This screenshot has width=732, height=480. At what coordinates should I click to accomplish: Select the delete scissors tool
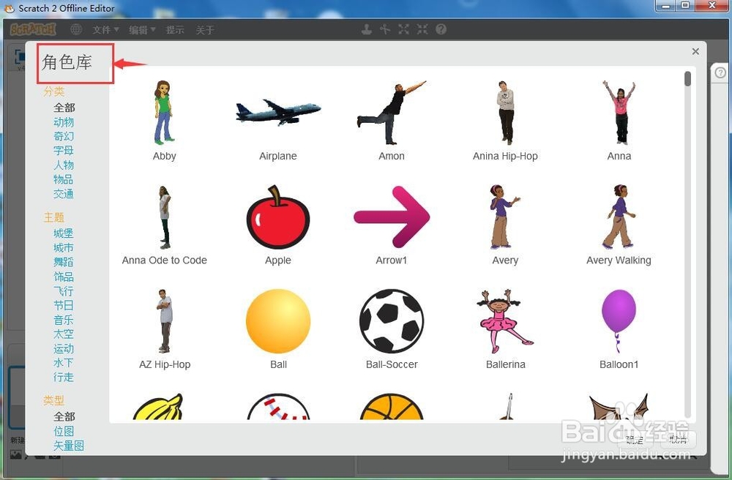pyautogui.click(x=385, y=29)
